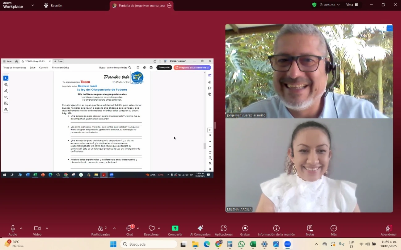Select the Reunión tab
Viewport: 401px width, 250px height.
53,6
